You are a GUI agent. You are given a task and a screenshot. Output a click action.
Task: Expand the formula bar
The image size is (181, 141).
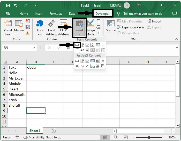pyautogui.click(x=177, y=48)
